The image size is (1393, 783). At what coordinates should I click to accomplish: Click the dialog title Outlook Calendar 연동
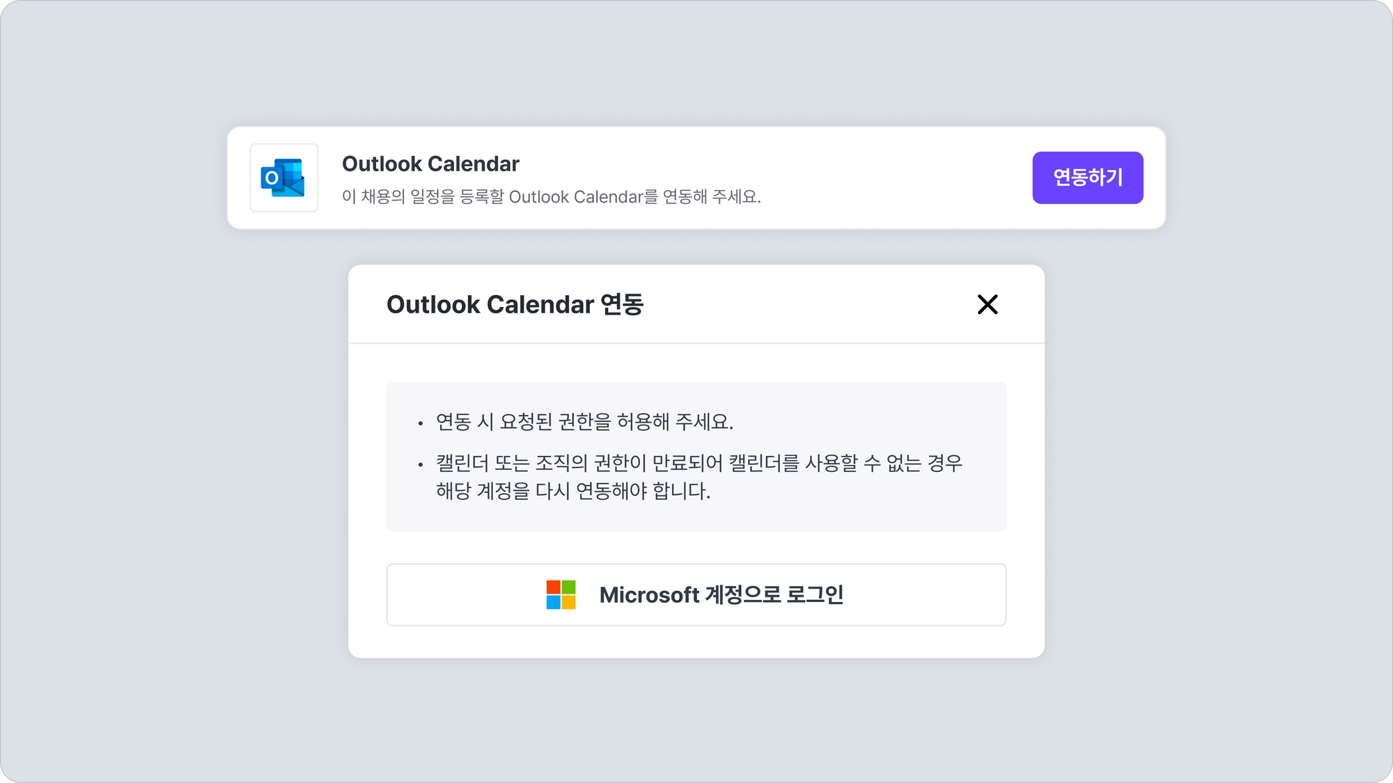click(515, 304)
